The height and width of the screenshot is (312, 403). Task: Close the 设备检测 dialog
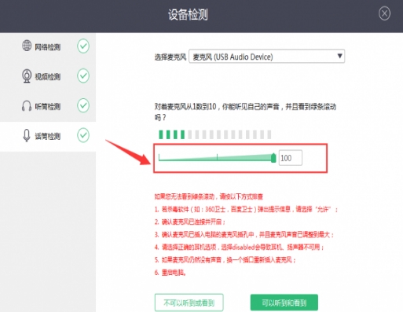(x=384, y=13)
